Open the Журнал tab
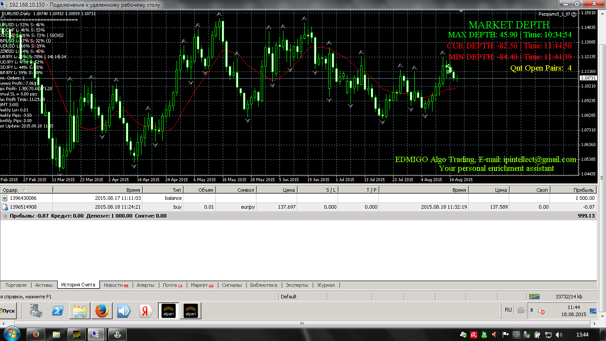606x341 pixels. click(x=326, y=285)
